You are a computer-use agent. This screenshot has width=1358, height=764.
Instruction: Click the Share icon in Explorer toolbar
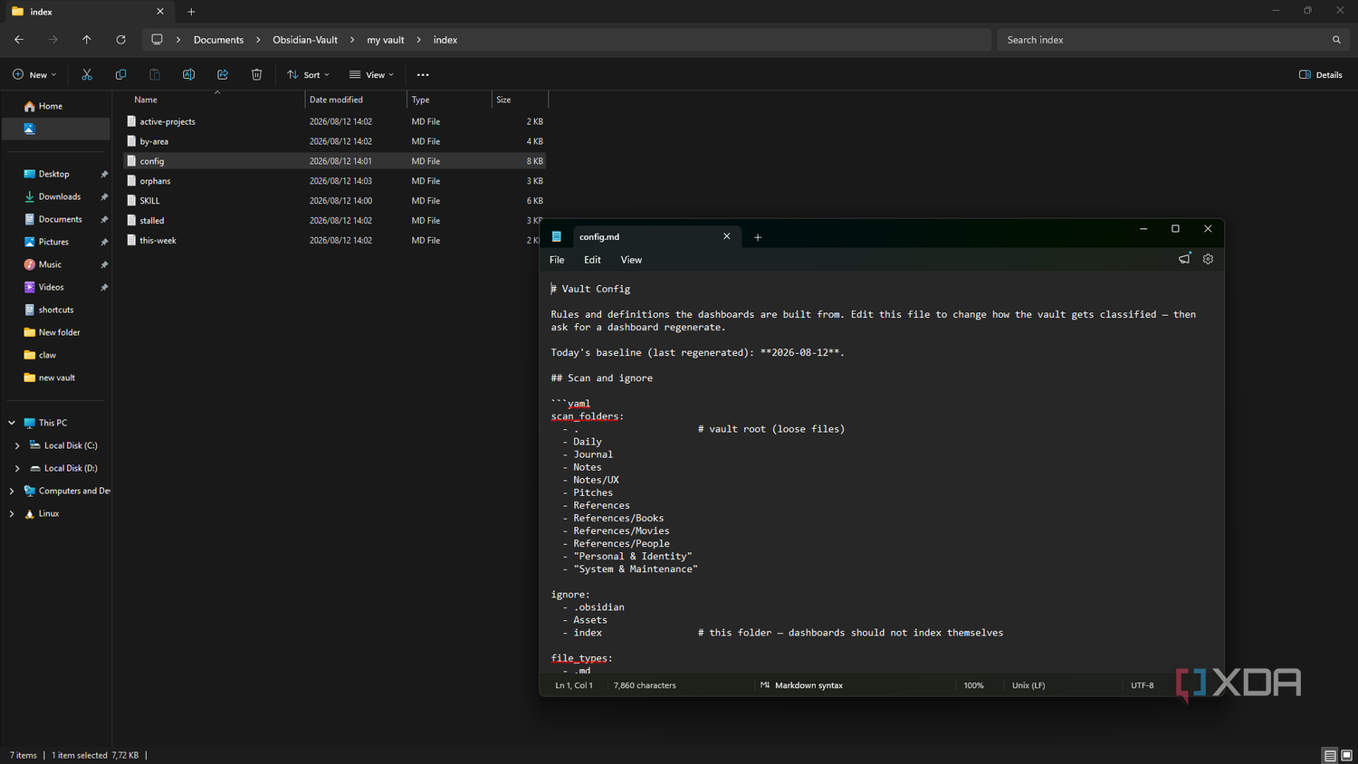[x=223, y=74]
